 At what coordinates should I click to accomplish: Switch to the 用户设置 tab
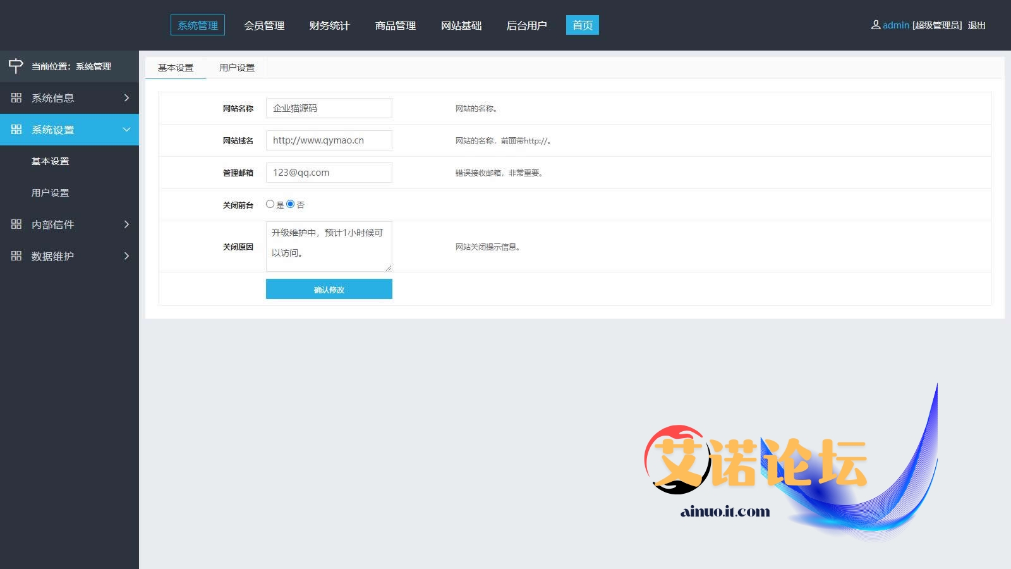(x=237, y=68)
